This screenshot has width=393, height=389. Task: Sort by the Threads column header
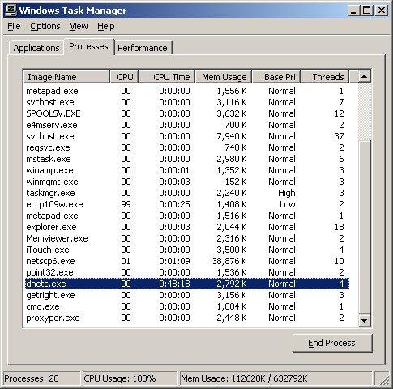(325, 77)
